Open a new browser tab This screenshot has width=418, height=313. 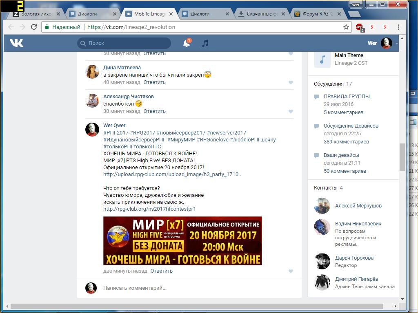[354, 14]
